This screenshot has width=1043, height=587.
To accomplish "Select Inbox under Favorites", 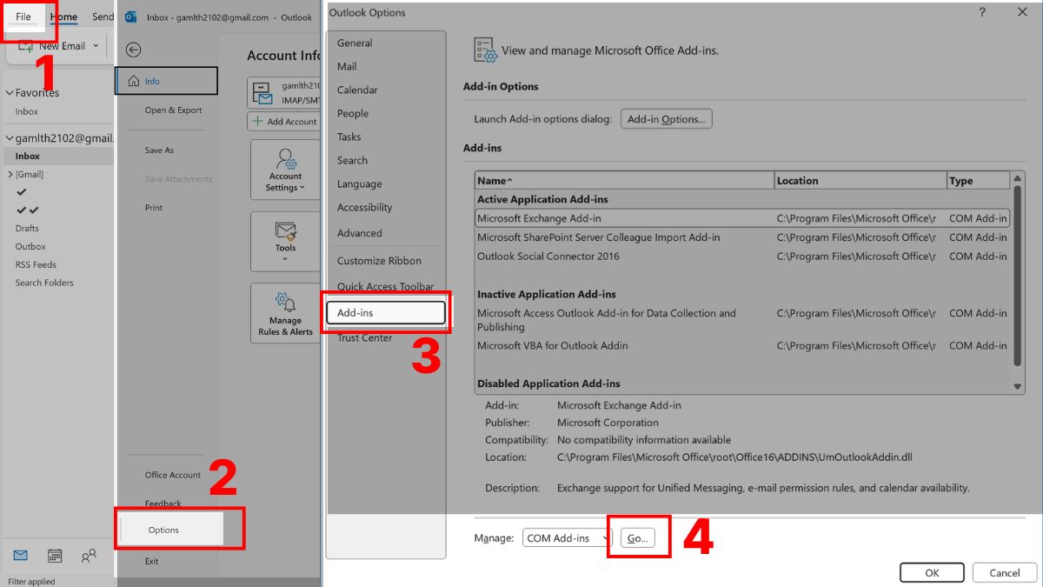I will click(27, 111).
